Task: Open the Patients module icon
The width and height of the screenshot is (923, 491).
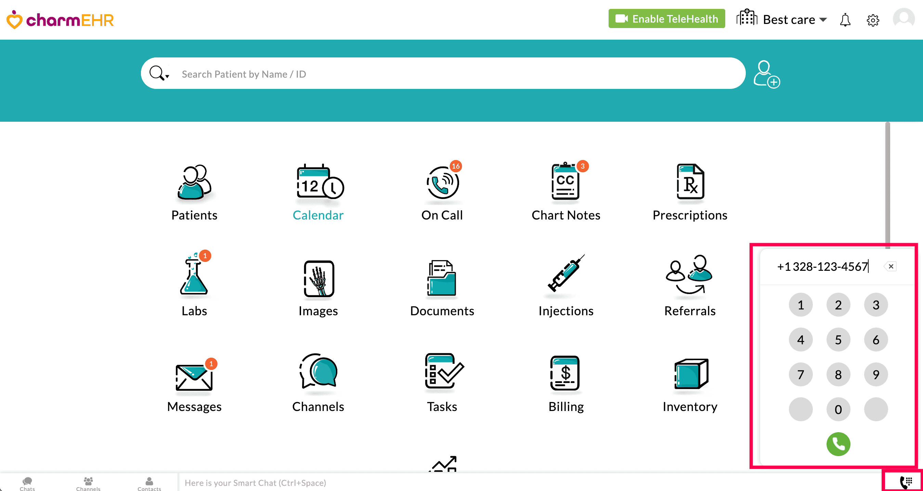Action: click(x=194, y=183)
